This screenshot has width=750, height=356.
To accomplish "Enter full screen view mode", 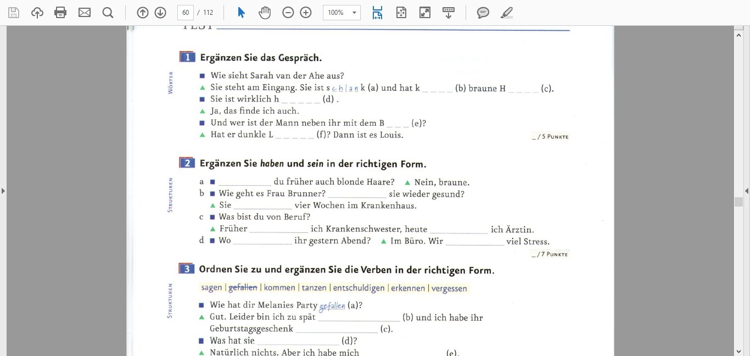I will pyautogui.click(x=425, y=13).
